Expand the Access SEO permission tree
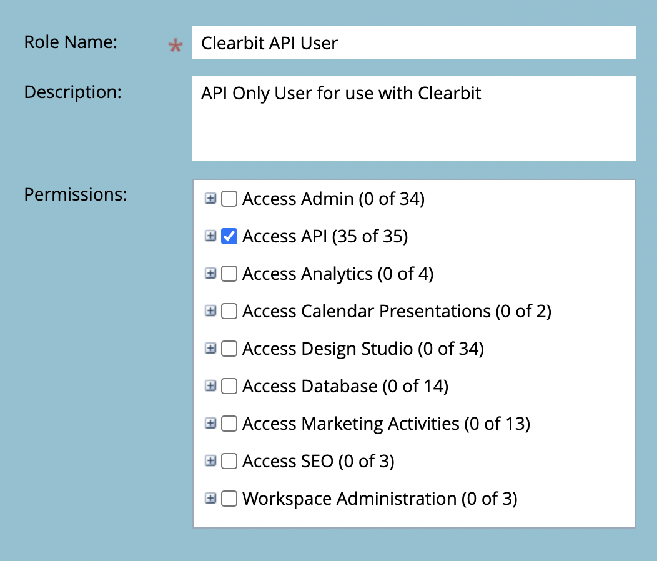The height and width of the screenshot is (561, 657). pos(210,461)
